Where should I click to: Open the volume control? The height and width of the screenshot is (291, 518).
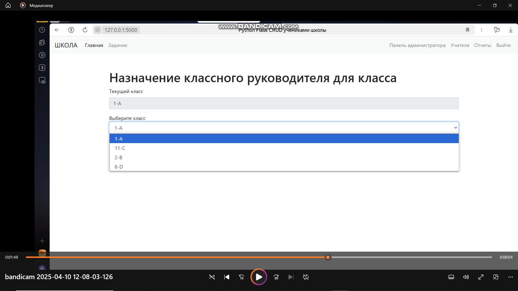(x=466, y=277)
